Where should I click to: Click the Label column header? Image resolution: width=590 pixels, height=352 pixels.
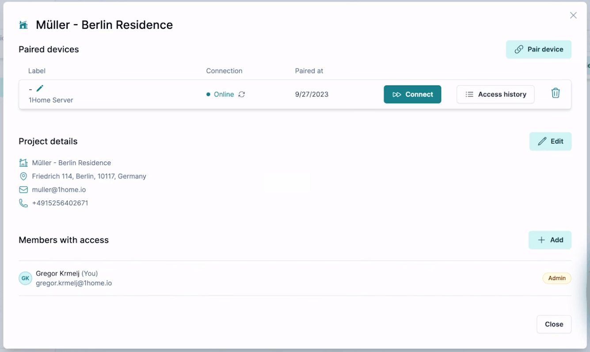coord(37,71)
